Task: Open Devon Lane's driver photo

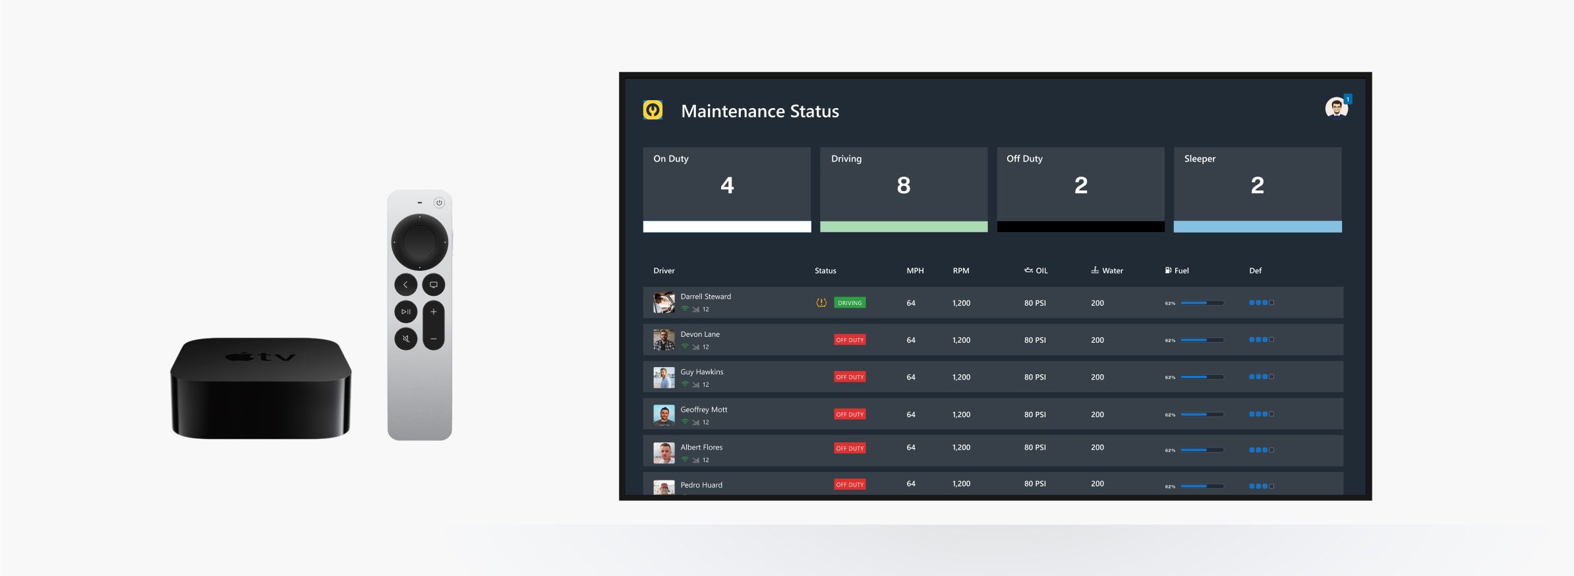Action: (x=664, y=340)
